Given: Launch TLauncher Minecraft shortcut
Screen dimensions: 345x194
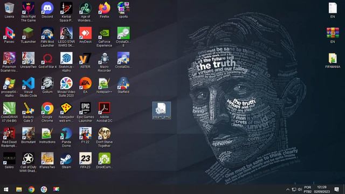Looking at the screenshot, I should pos(28,36).
